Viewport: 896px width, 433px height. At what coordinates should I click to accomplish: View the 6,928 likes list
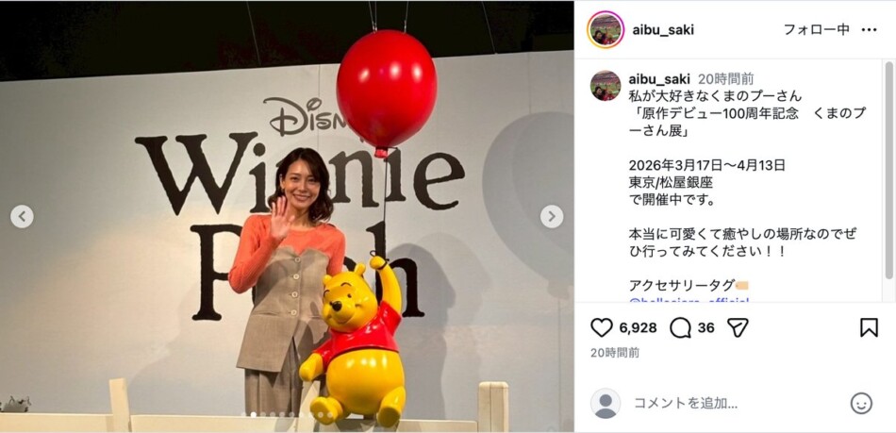[x=638, y=328]
